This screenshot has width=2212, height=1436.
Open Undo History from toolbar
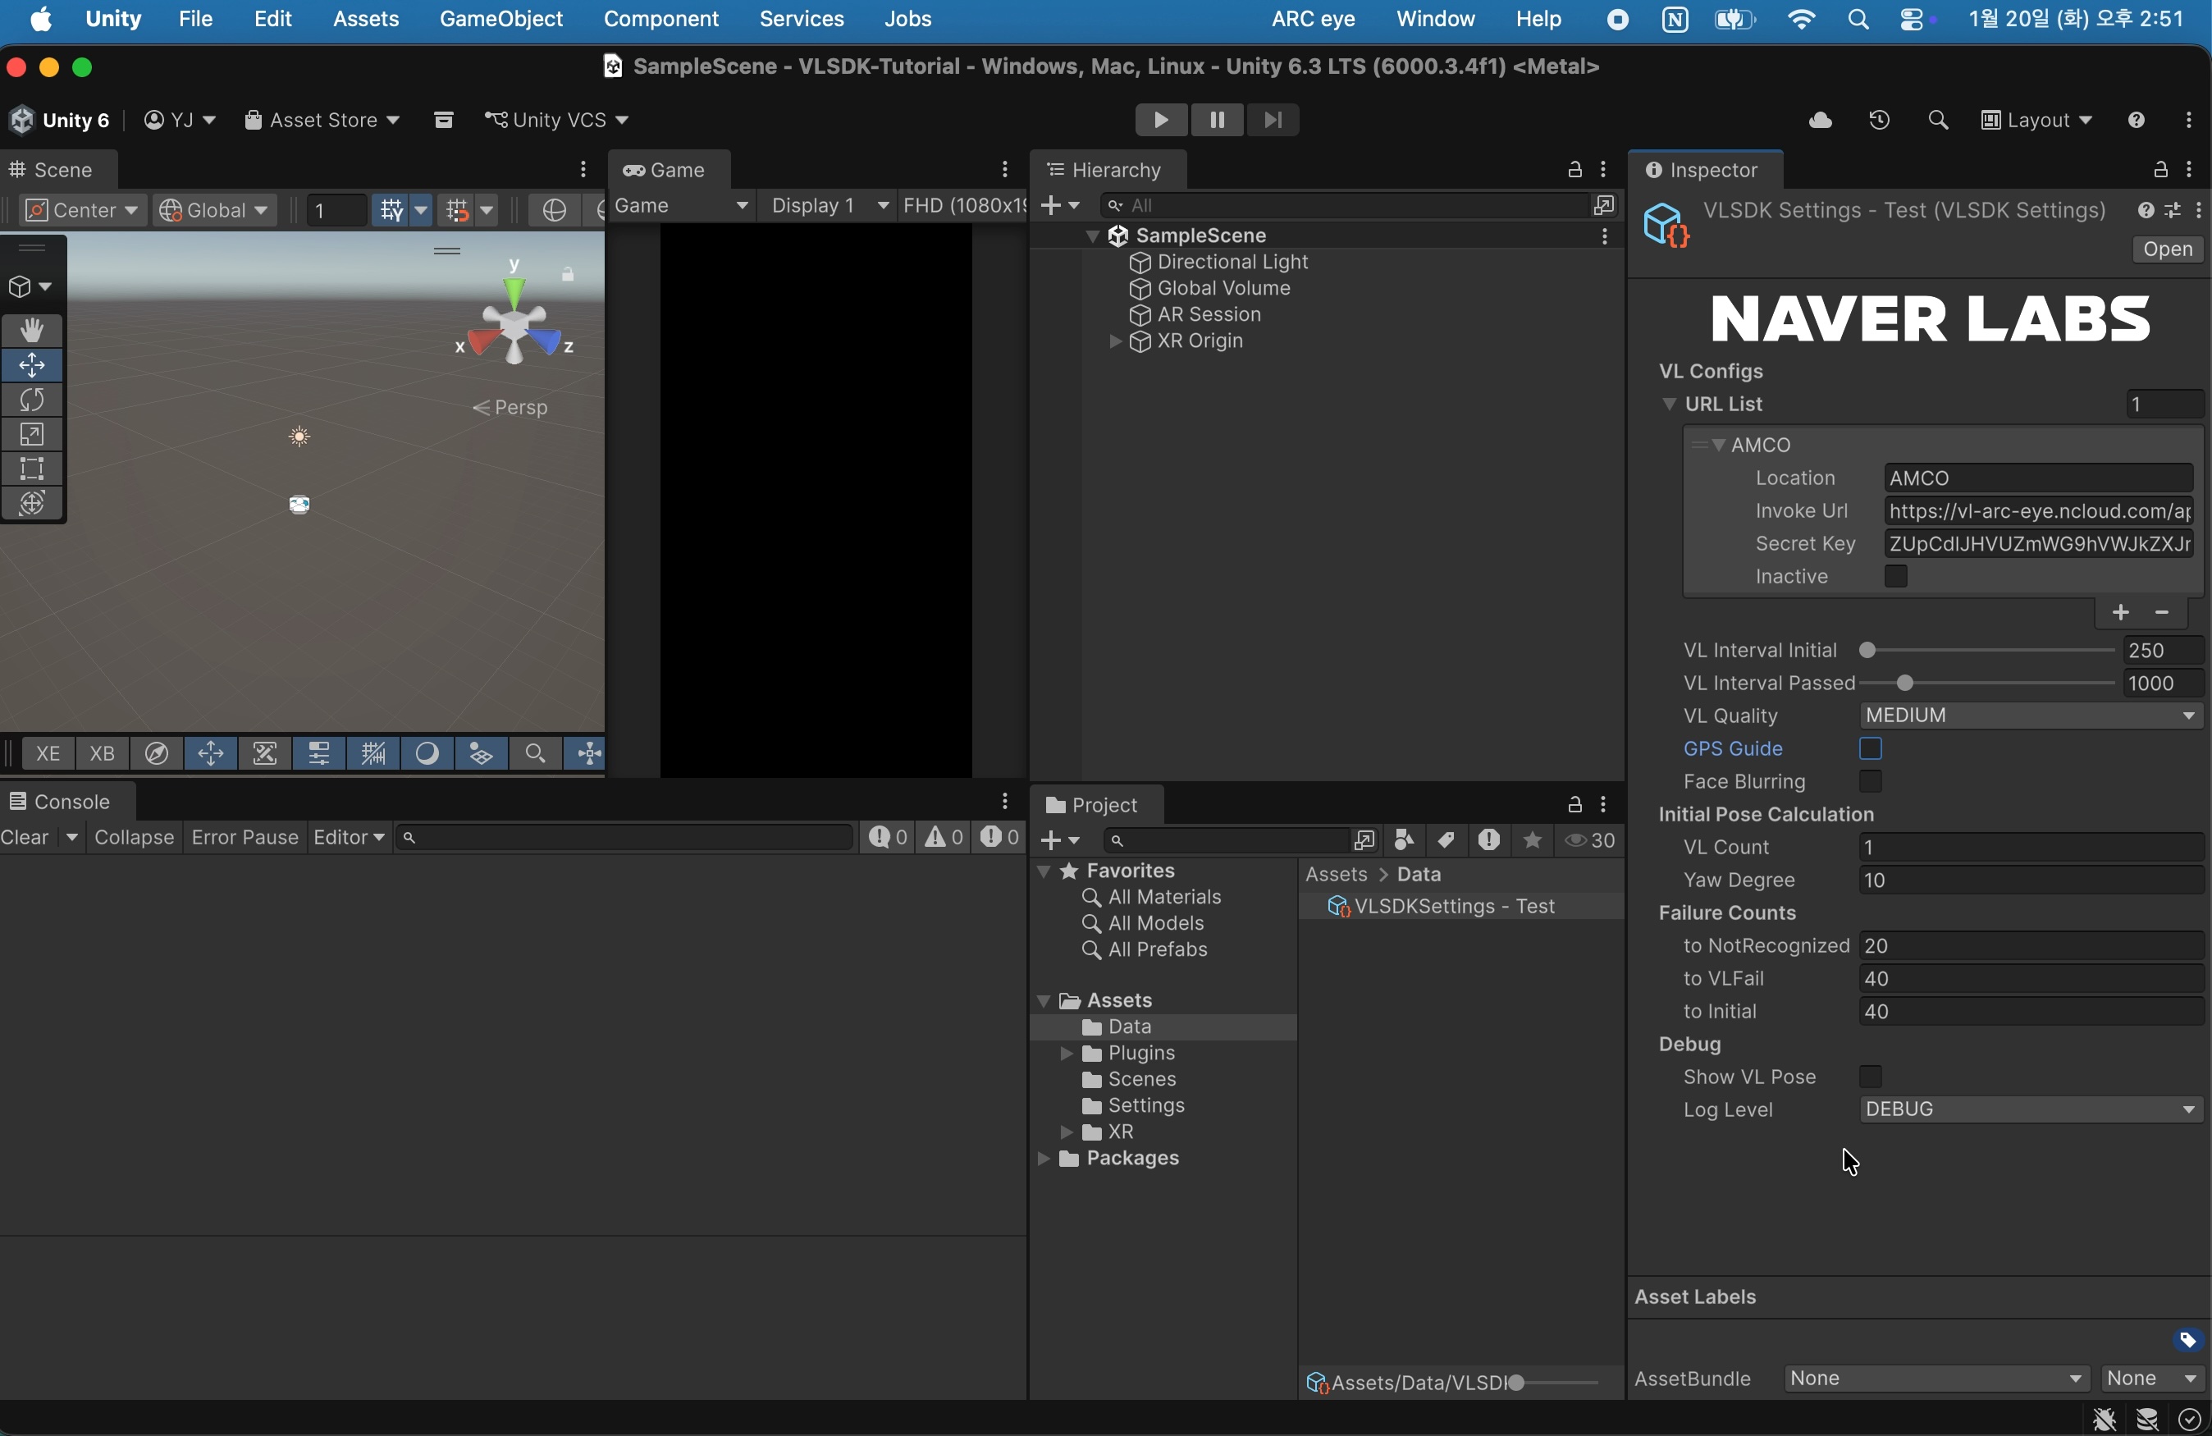coord(1878,120)
